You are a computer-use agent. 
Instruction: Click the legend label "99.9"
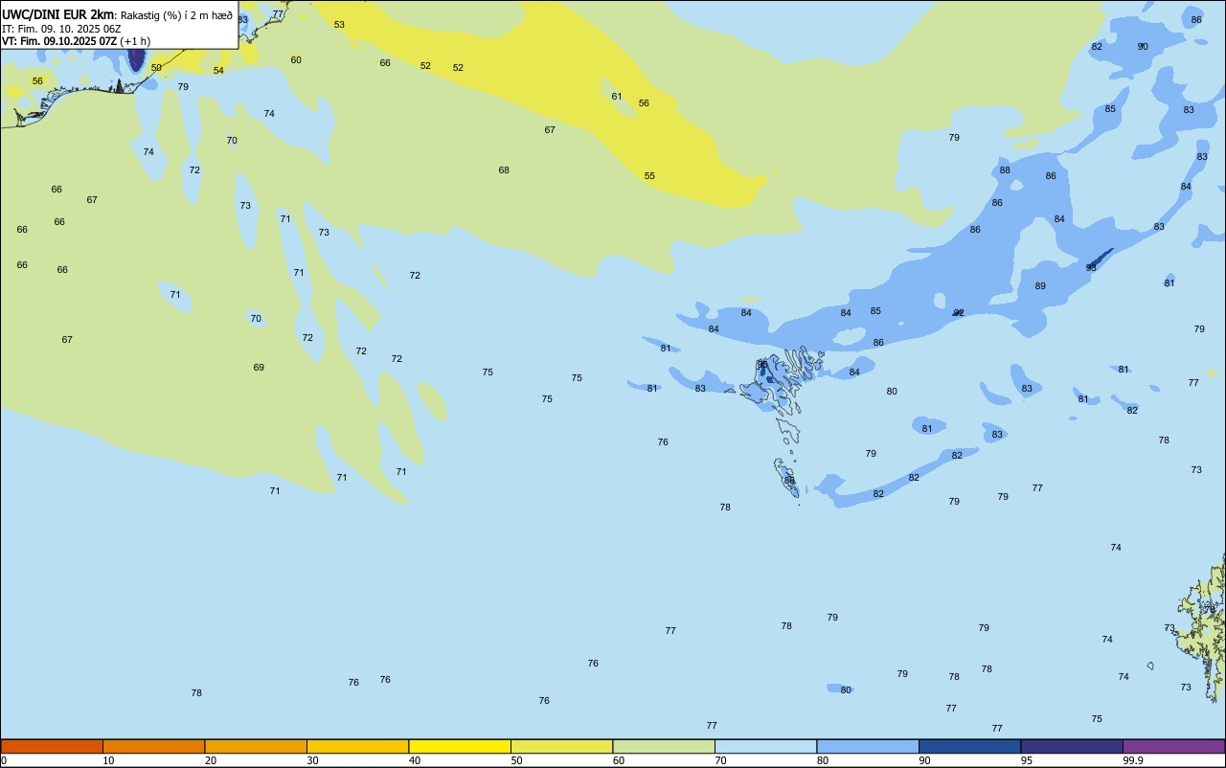[x=1133, y=760]
